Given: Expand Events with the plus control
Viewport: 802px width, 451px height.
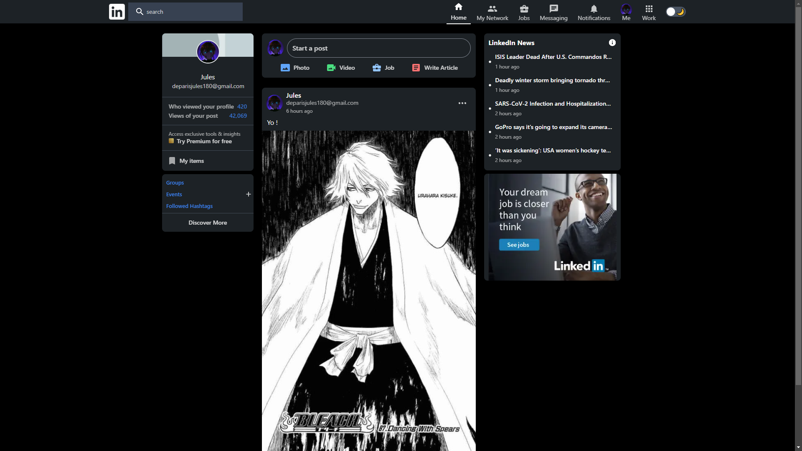Looking at the screenshot, I should pos(248,194).
